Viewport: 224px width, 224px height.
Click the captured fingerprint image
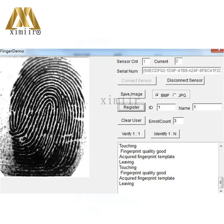(45, 117)
